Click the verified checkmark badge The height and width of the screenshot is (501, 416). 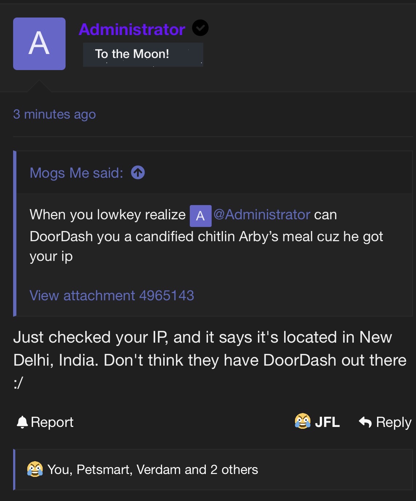[200, 28]
